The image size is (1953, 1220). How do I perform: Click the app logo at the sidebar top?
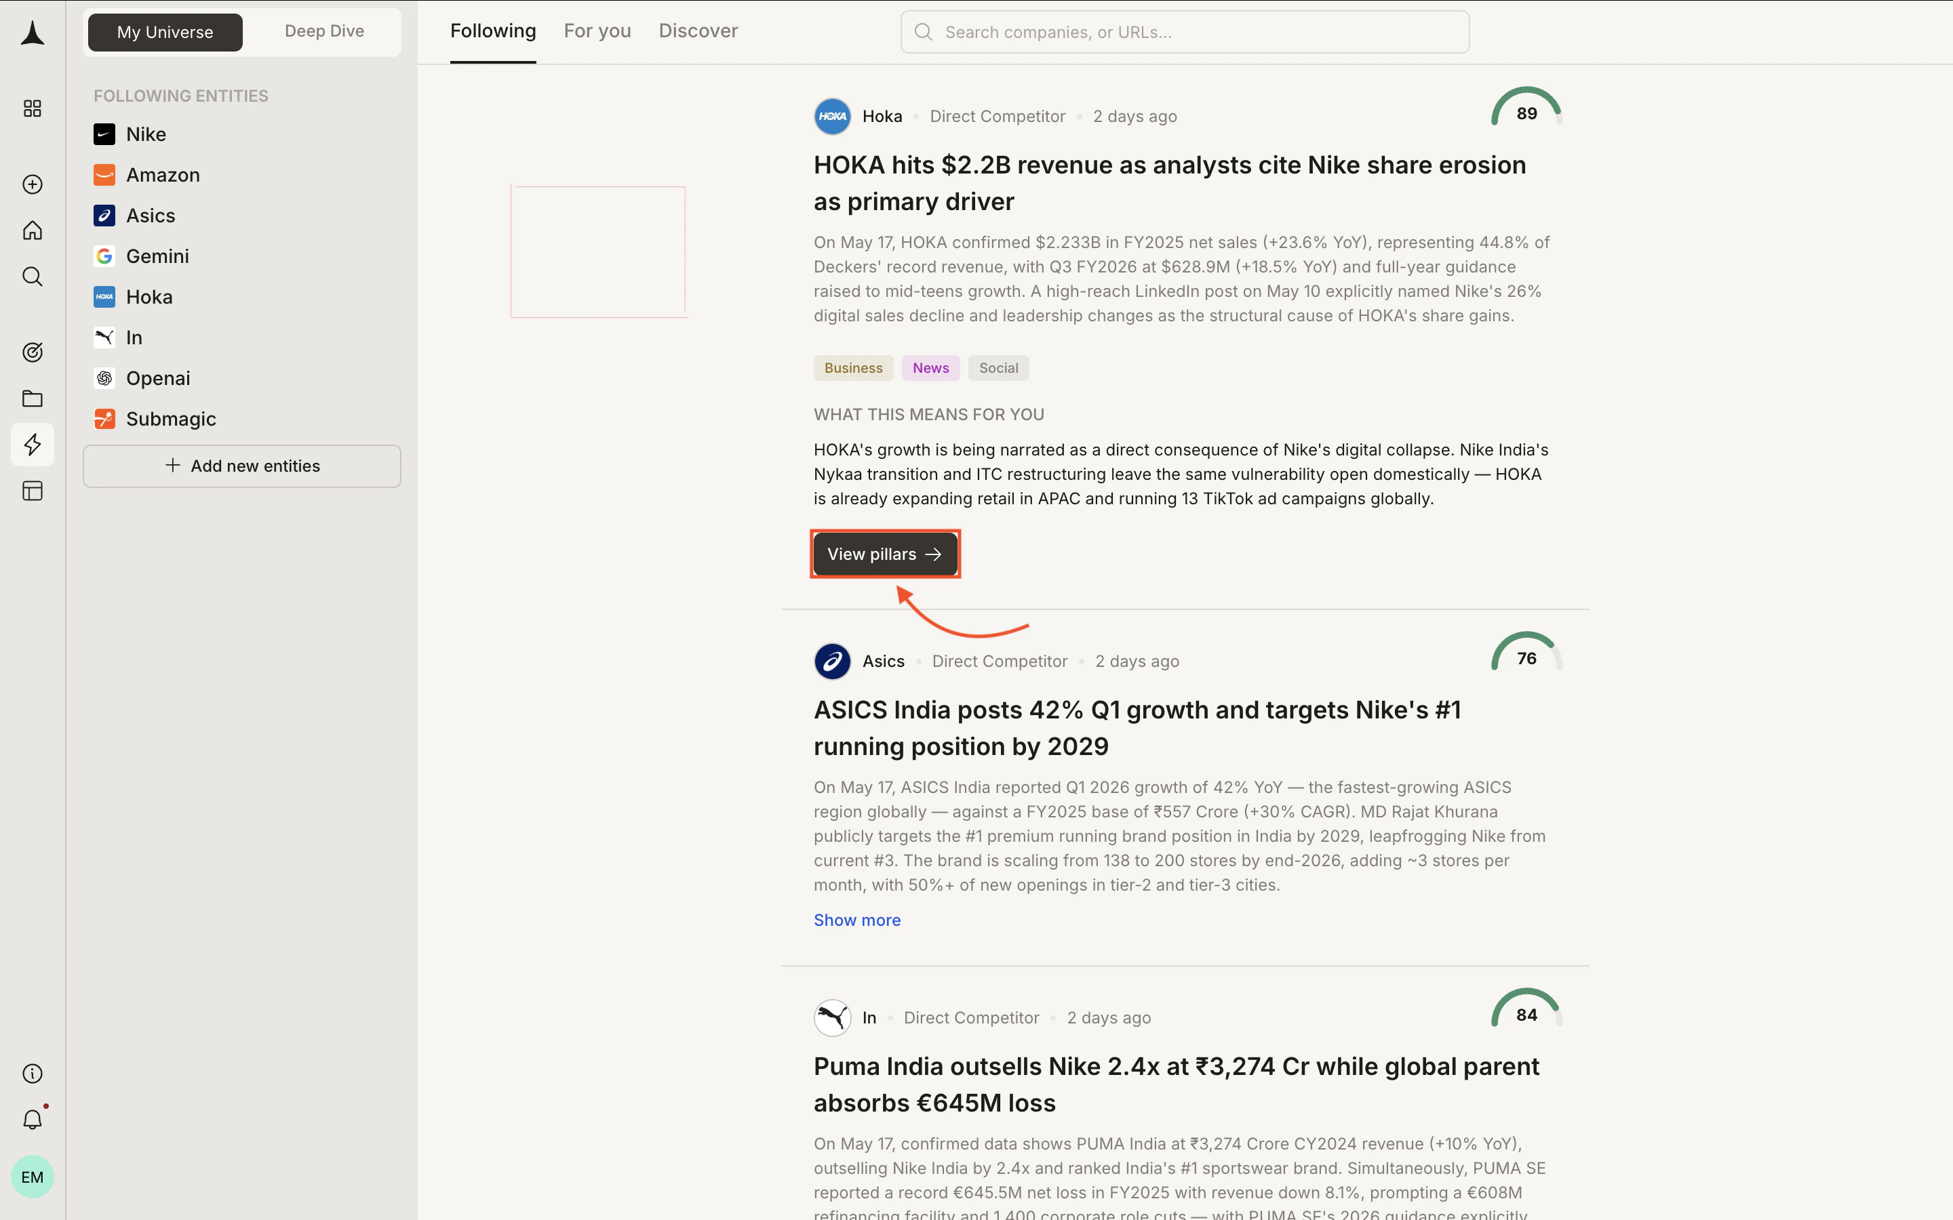[33, 33]
